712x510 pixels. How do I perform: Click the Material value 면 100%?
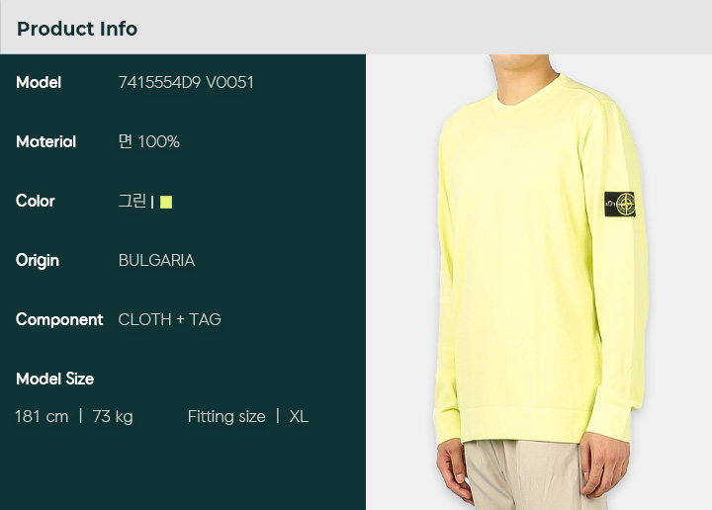click(x=149, y=141)
